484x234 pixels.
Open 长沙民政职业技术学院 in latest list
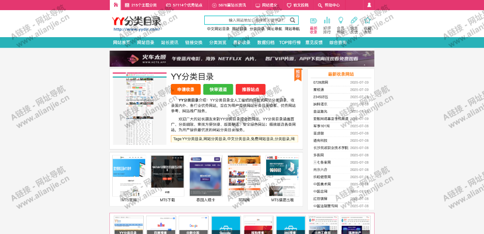[x=331, y=148]
